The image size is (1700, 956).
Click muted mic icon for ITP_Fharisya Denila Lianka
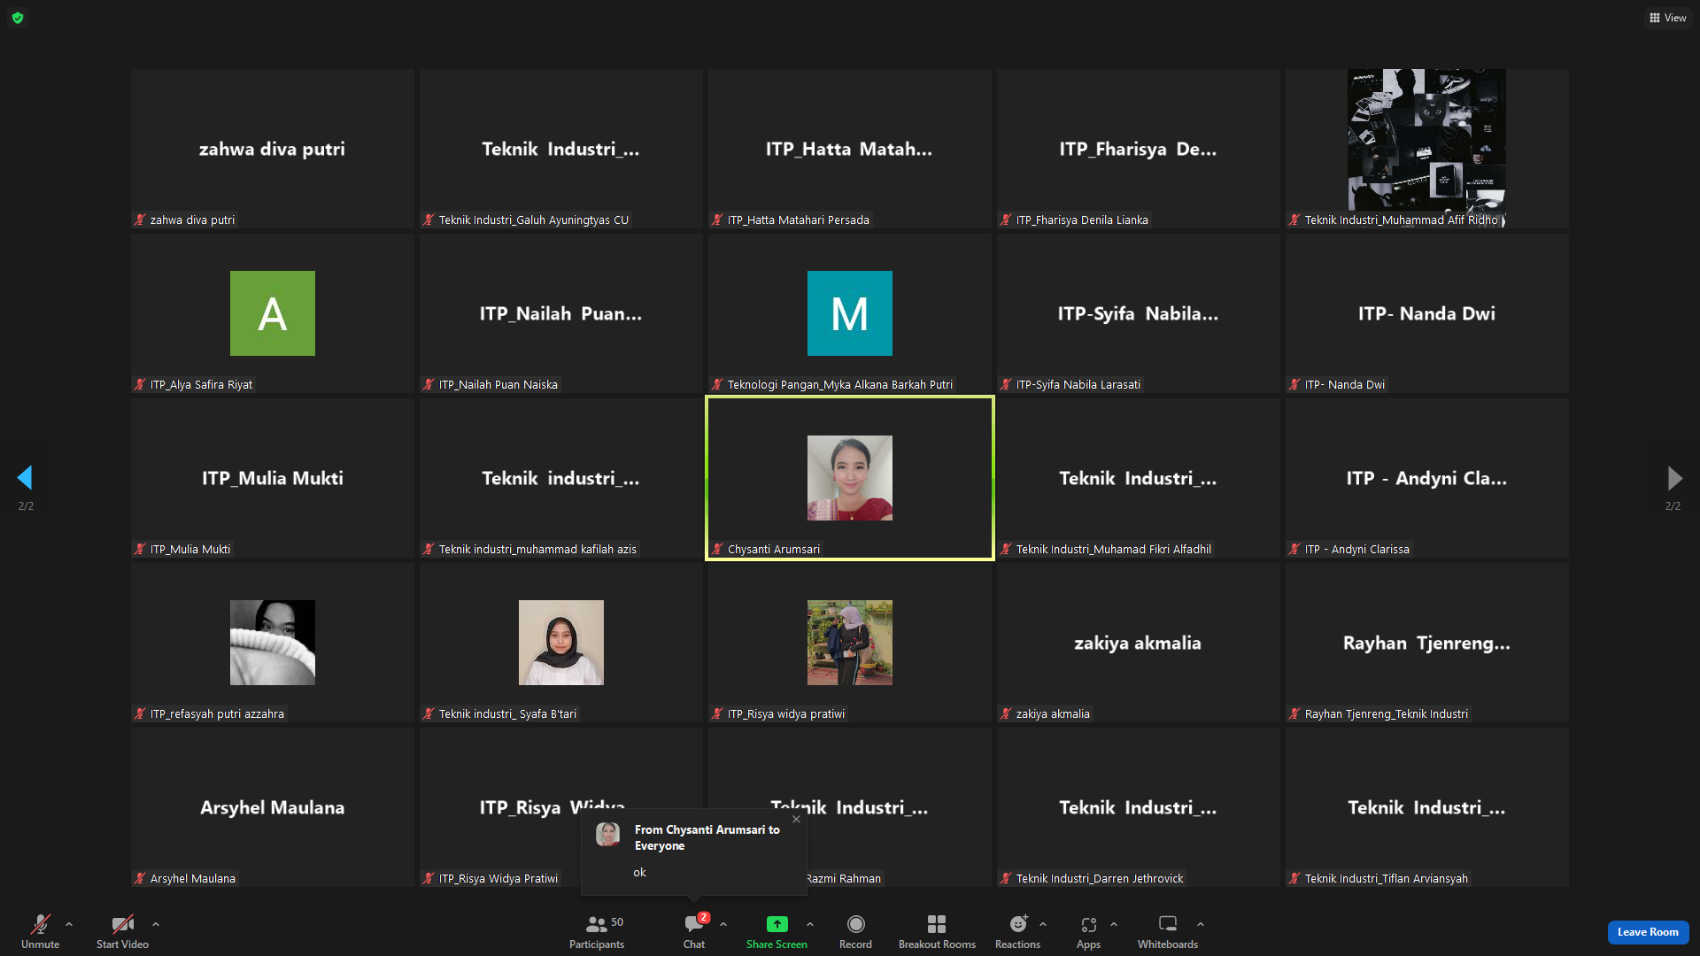point(1006,220)
